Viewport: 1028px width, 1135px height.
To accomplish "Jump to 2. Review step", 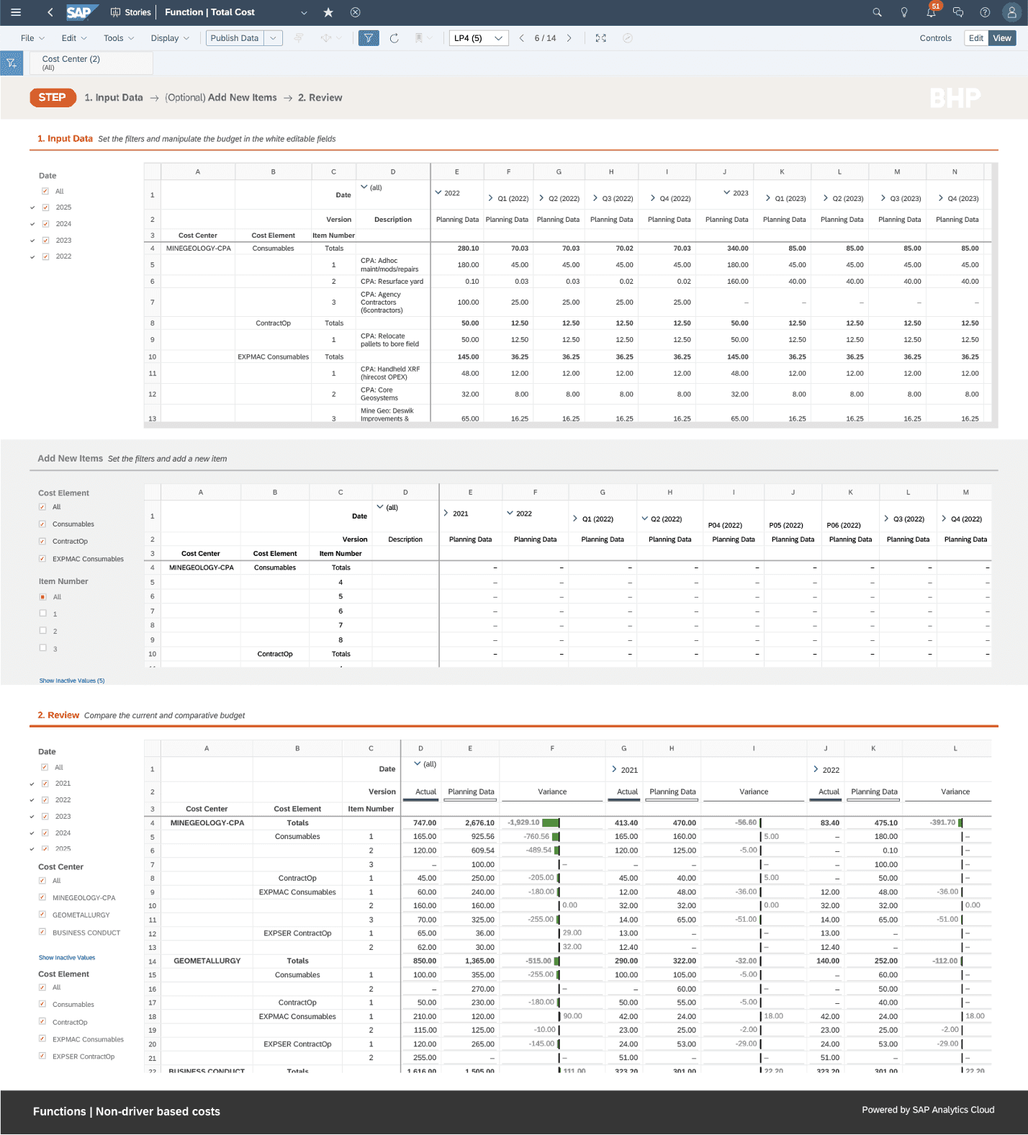I will pos(320,98).
